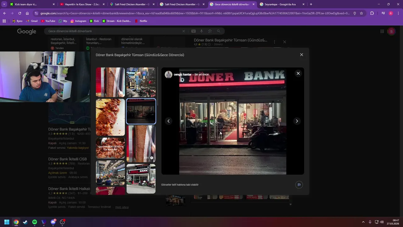This screenshot has height=227, width=403.
Task: Open the sliced döner meat on plate thumbnail
Action: pos(110,117)
